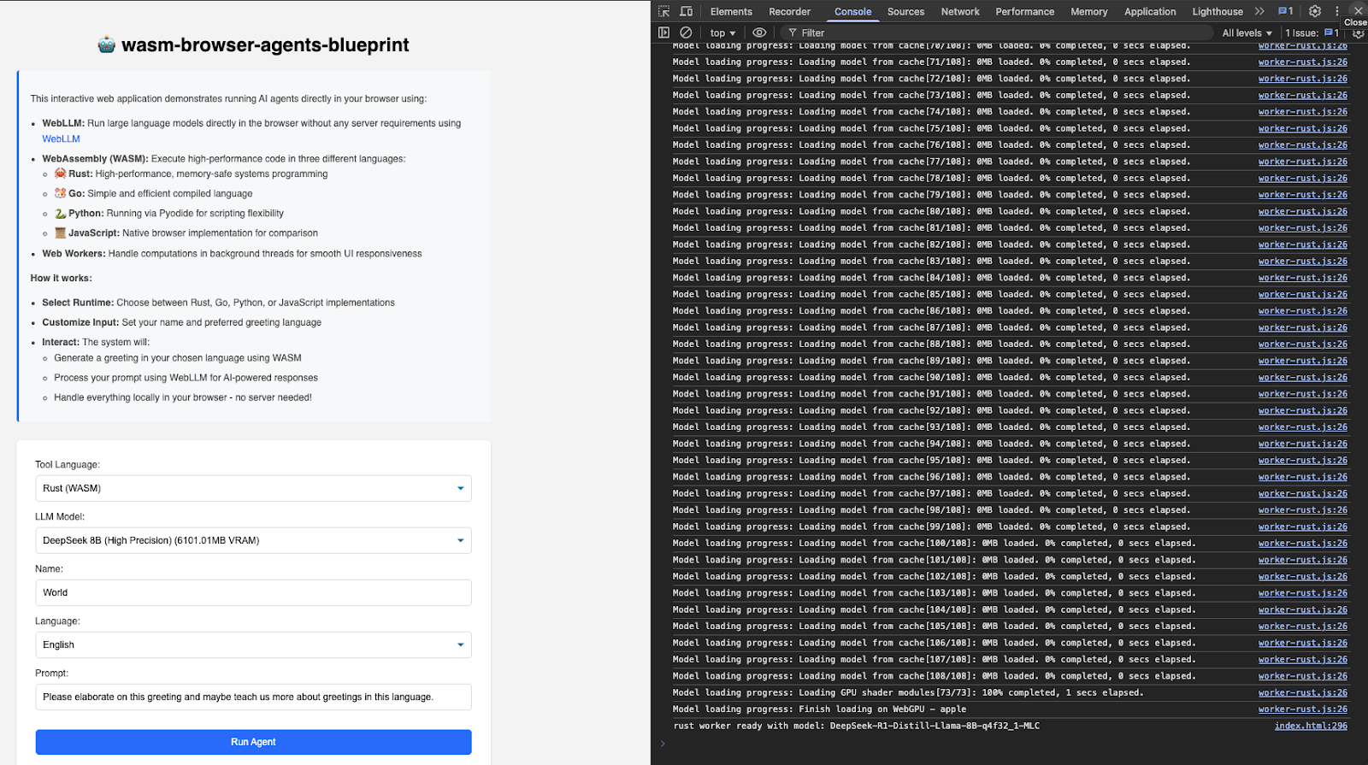Click the Name input field containing World
The height and width of the screenshot is (765, 1368).
click(x=253, y=592)
